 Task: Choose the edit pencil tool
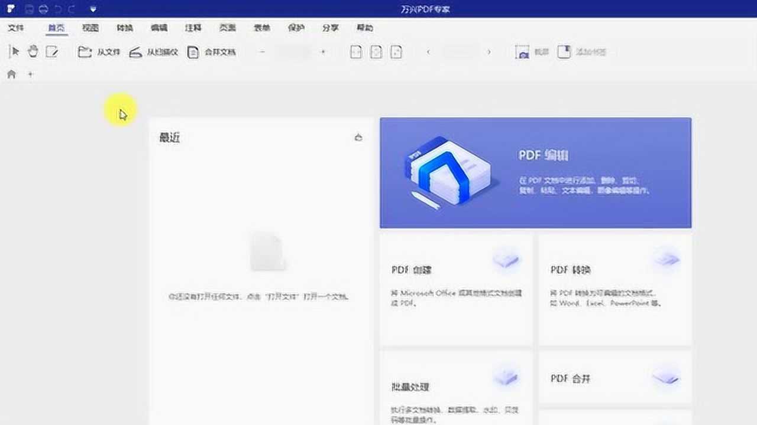coord(52,52)
